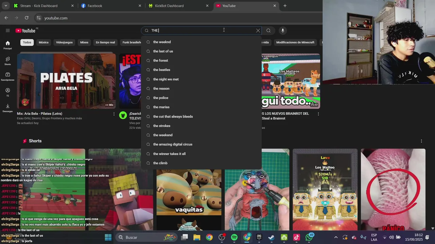Screen dimensions: 435x244
Task: Select the Música filter chip
Action: (x=43, y=42)
